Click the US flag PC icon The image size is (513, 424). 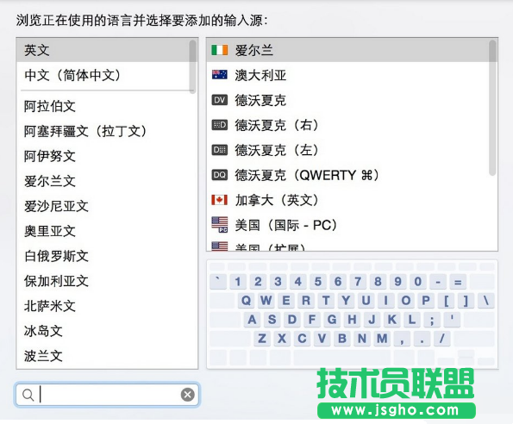(220, 225)
